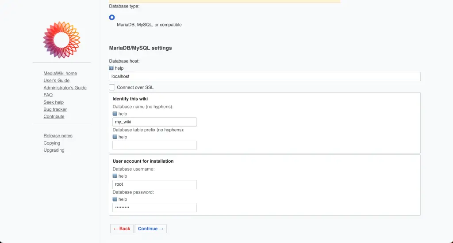Screen dimensions: 453x243
Task: Click the Database type label
Action: click(124, 6)
